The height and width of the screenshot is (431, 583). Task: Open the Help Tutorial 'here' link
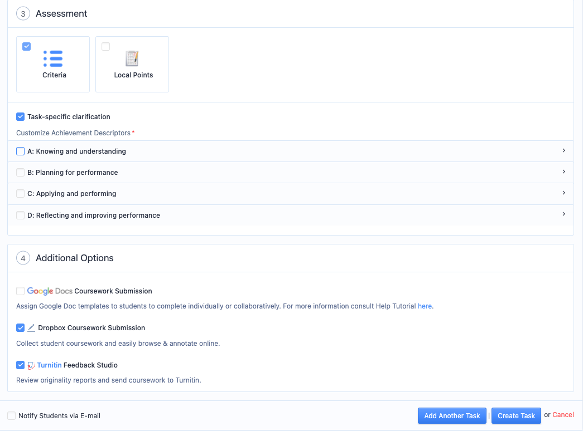coord(425,306)
